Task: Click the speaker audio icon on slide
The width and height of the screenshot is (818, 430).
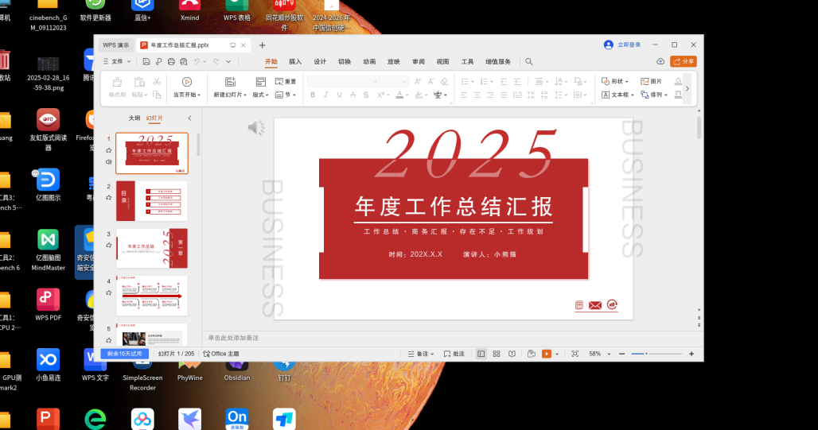Action: click(x=255, y=128)
